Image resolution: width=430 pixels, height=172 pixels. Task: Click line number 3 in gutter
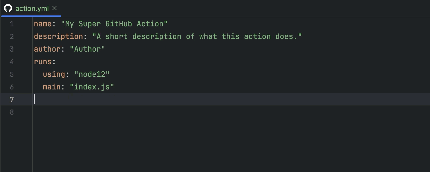[x=12, y=49]
